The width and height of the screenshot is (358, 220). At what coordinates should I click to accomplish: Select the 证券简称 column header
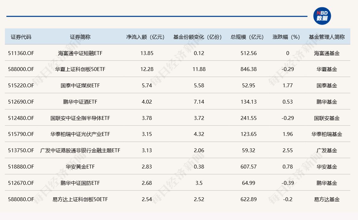click(x=80, y=37)
